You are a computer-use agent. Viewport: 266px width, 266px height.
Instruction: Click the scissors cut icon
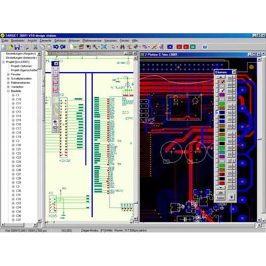tap(35, 47)
